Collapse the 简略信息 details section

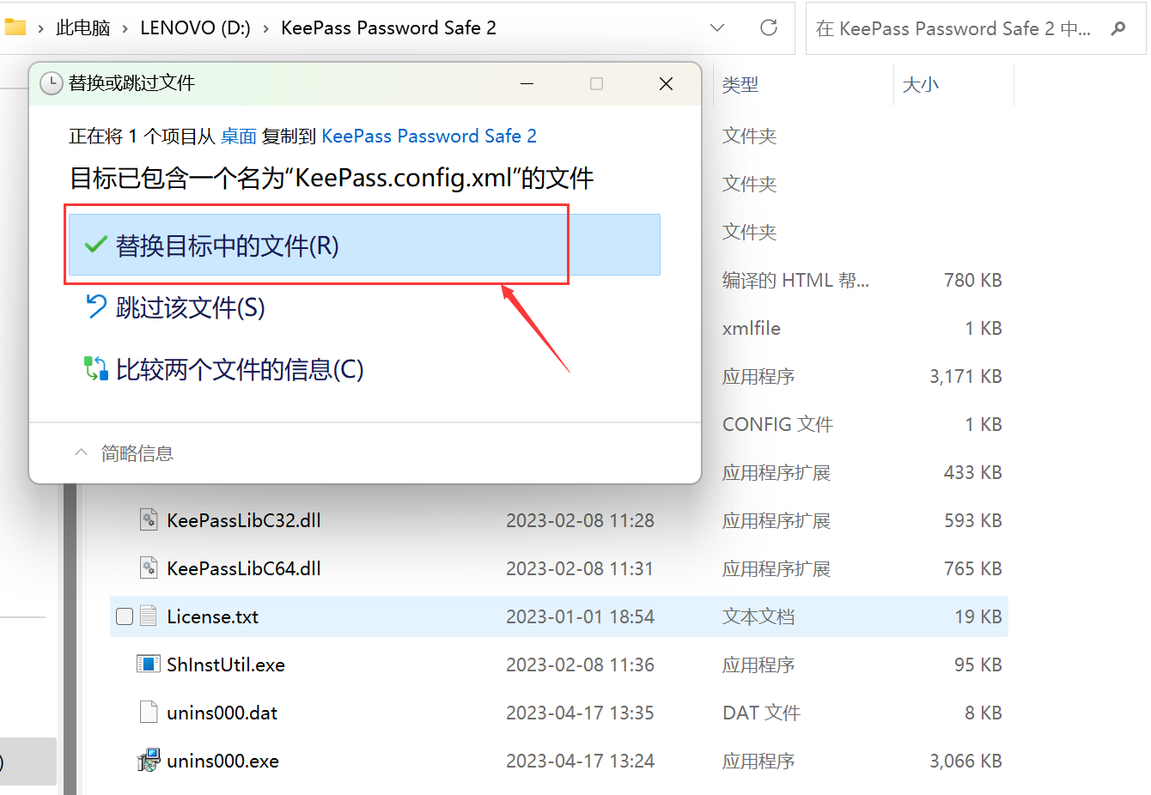(x=125, y=452)
